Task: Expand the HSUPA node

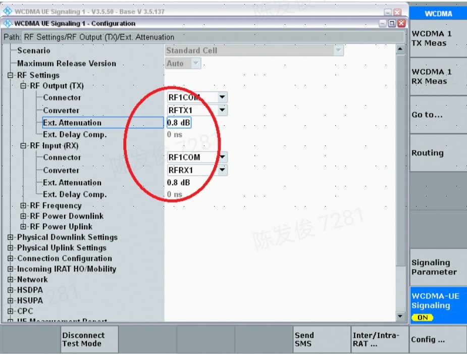Action: (11, 300)
